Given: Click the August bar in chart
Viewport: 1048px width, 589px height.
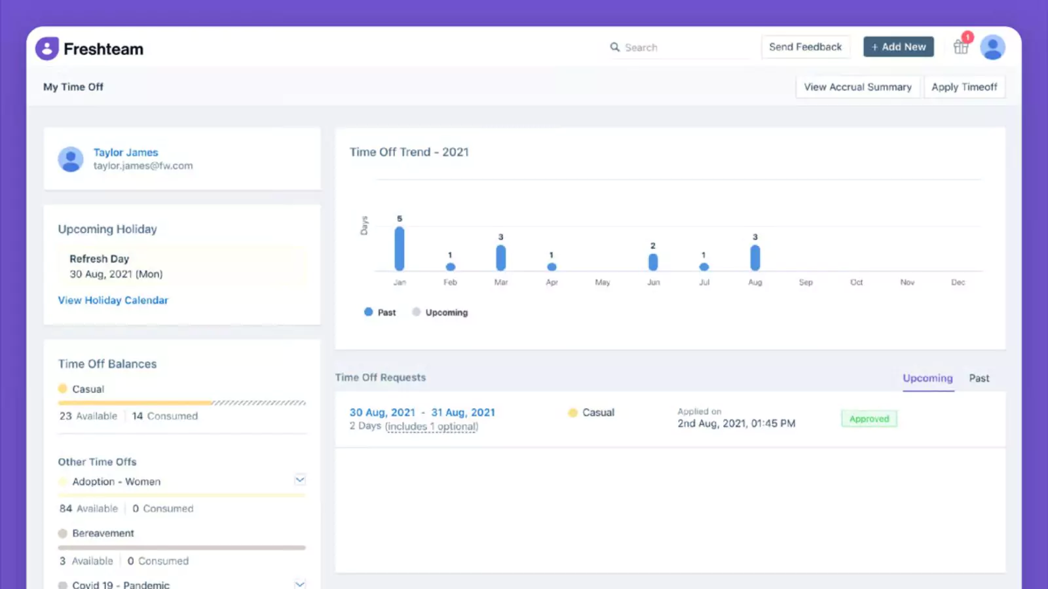Looking at the screenshot, I should click(x=755, y=258).
